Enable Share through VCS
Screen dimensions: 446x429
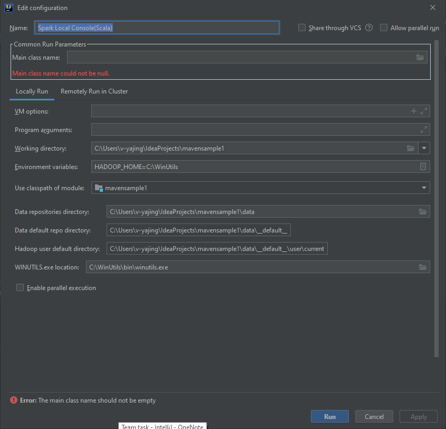click(301, 27)
